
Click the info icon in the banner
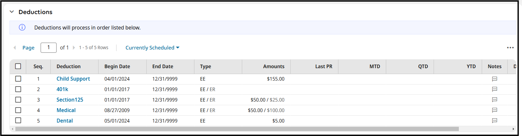point(22,28)
